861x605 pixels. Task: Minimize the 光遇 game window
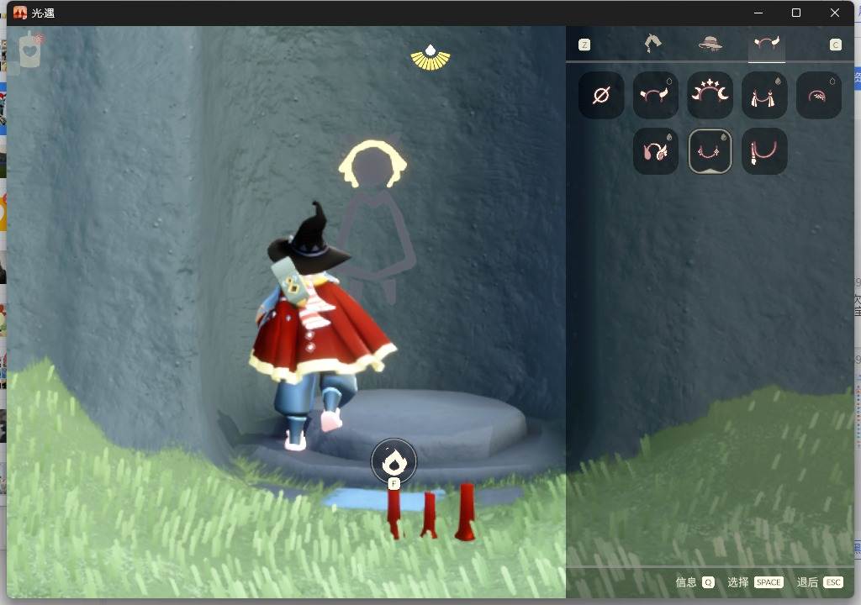tap(758, 13)
